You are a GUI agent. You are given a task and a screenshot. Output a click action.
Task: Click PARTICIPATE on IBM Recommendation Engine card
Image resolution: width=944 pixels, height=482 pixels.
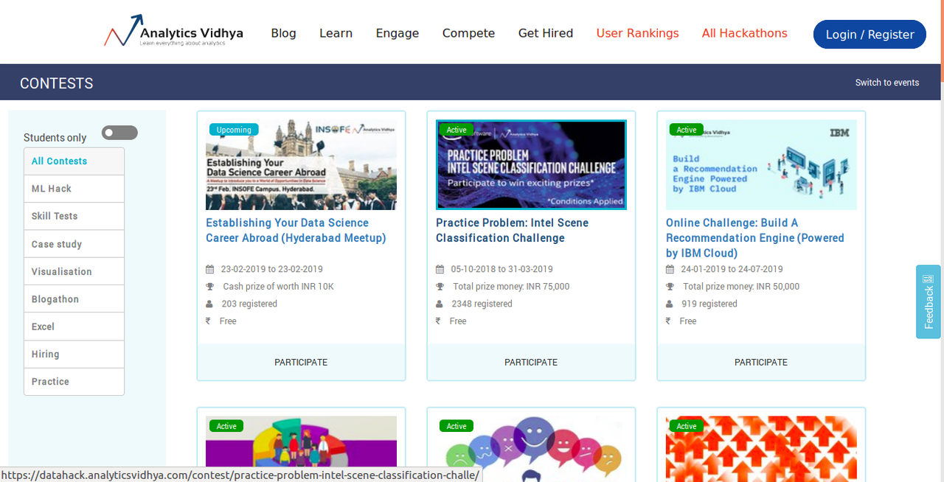(761, 362)
